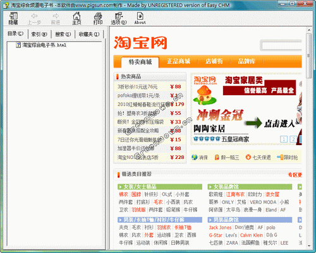The height and width of the screenshot is (253, 316).
Task: Open the pofoko缠线带1元/条 item
Action: pos(138,95)
